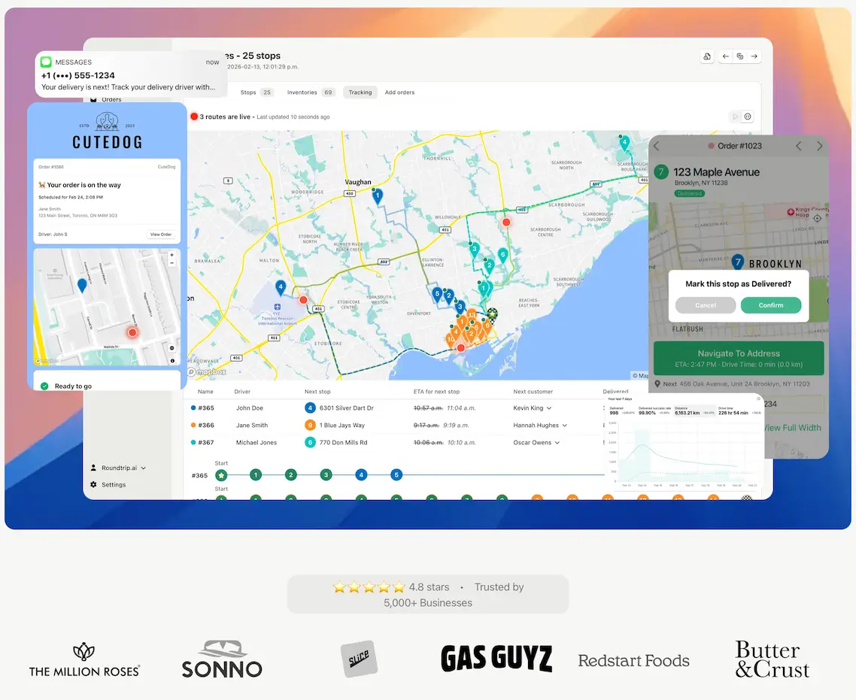Select teal map pin 3 on the map
856x700 pixels.
[475, 250]
